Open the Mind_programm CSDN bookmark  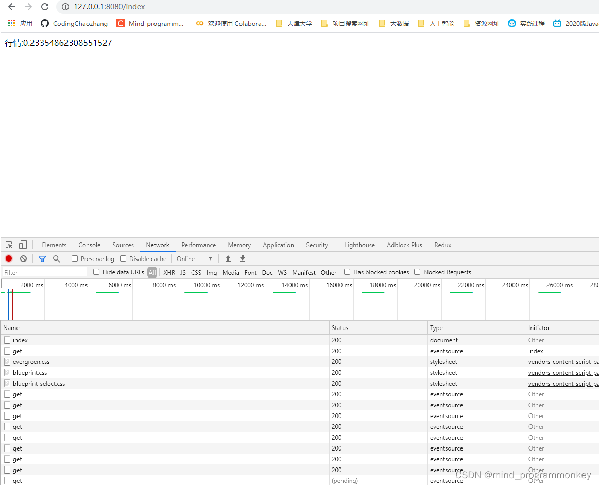point(150,23)
